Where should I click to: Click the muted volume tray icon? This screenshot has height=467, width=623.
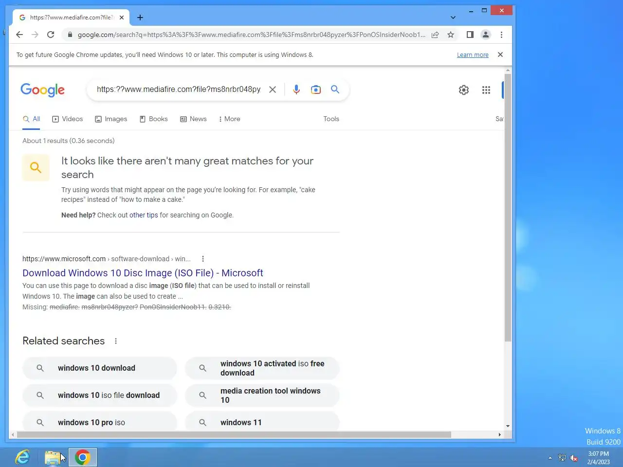tap(574, 458)
